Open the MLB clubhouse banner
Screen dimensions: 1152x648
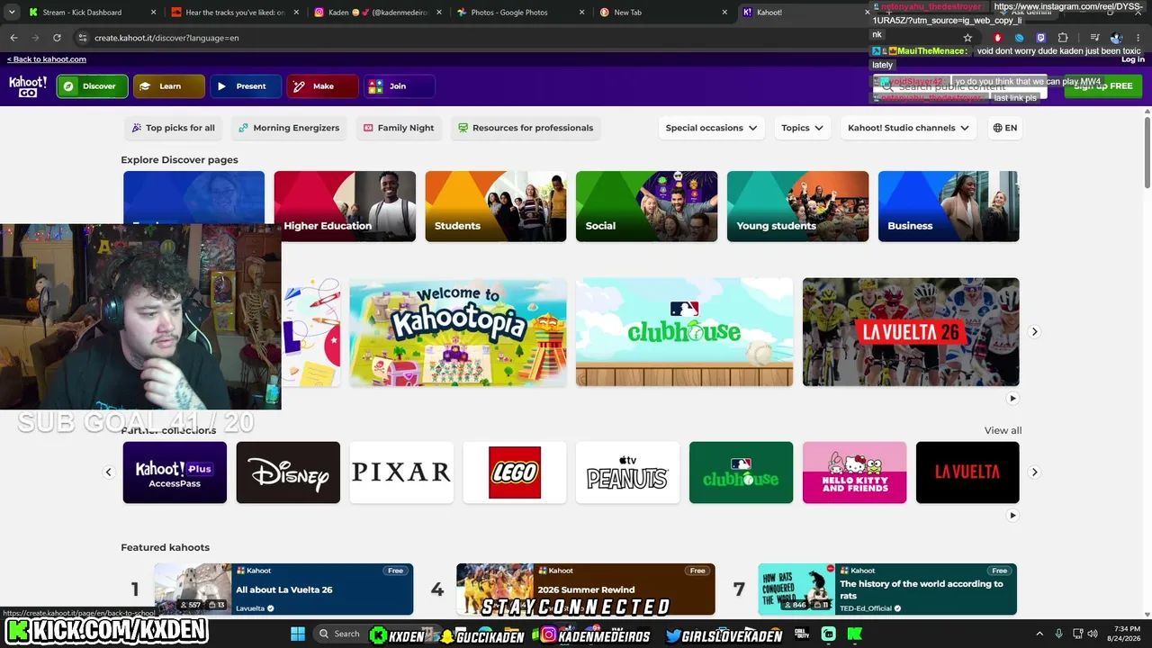(685, 332)
